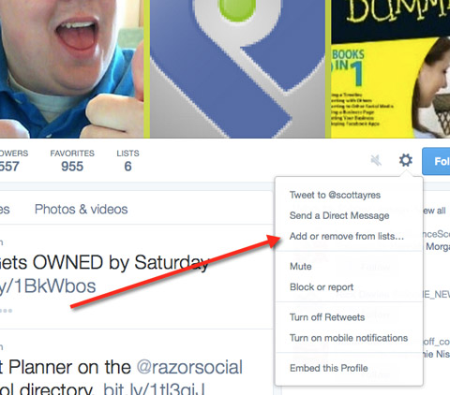Open the Photos & videos tab
Screen dimensions: 450x395
point(82,210)
